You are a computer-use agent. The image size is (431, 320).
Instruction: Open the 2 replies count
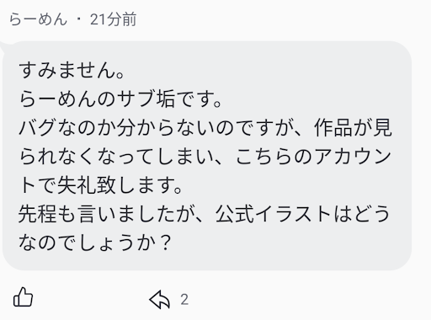click(x=184, y=300)
